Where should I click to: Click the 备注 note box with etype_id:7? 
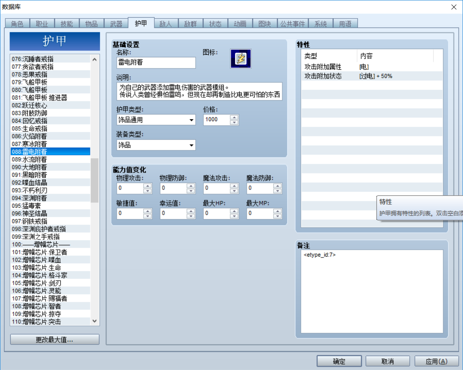pos(372,291)
